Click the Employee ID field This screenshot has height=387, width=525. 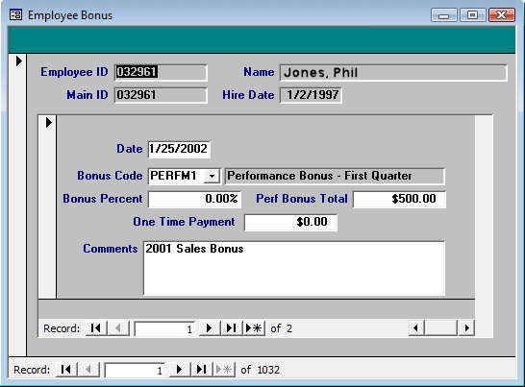click(161, 73)
